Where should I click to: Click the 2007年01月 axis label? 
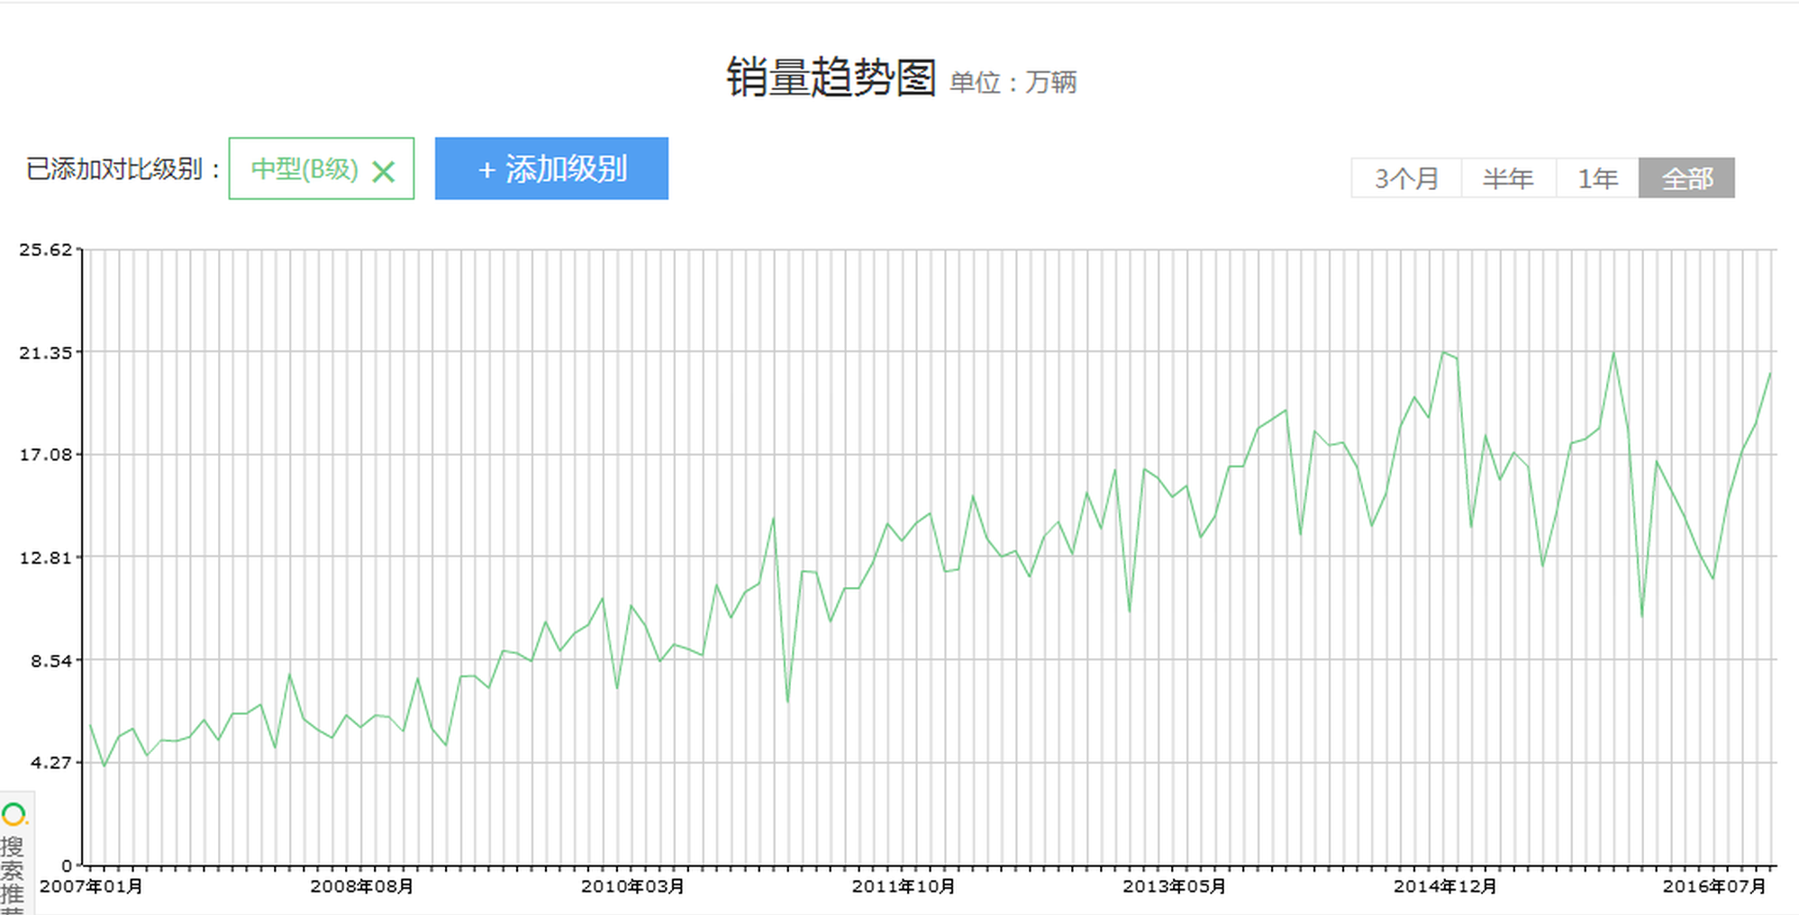(x=91, y=886)
